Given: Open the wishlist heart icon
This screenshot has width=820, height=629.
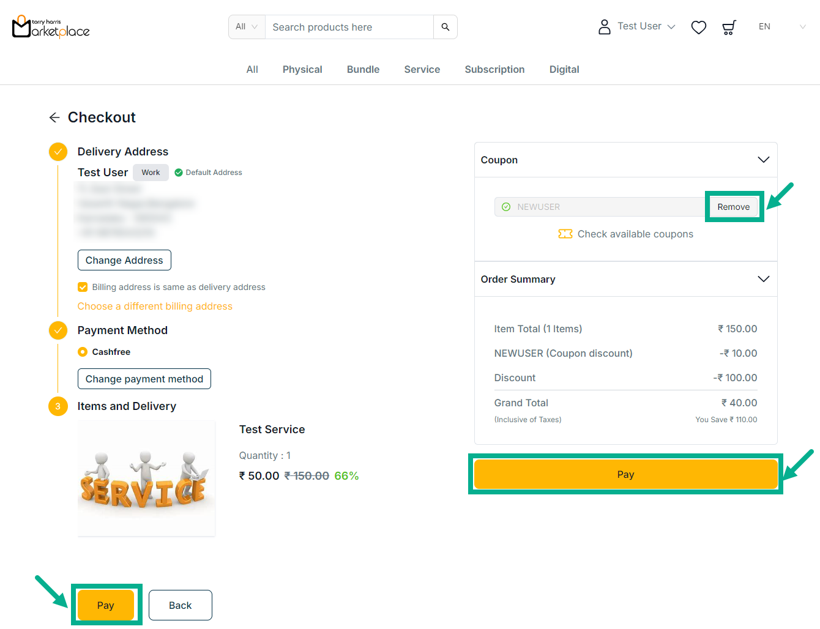Looking at the screenshot, I should pyautogui.click(x=698, y=27).
